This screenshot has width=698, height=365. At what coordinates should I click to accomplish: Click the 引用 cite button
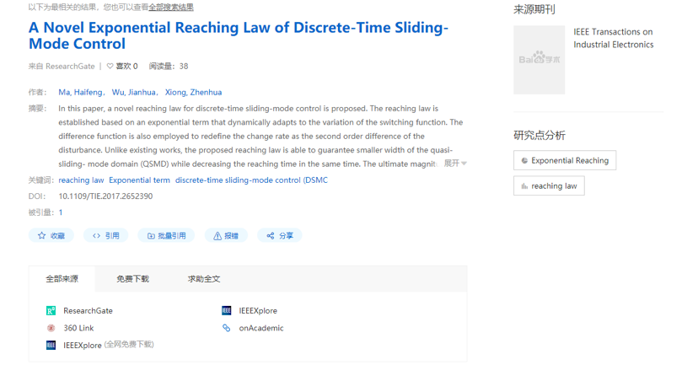106,235
